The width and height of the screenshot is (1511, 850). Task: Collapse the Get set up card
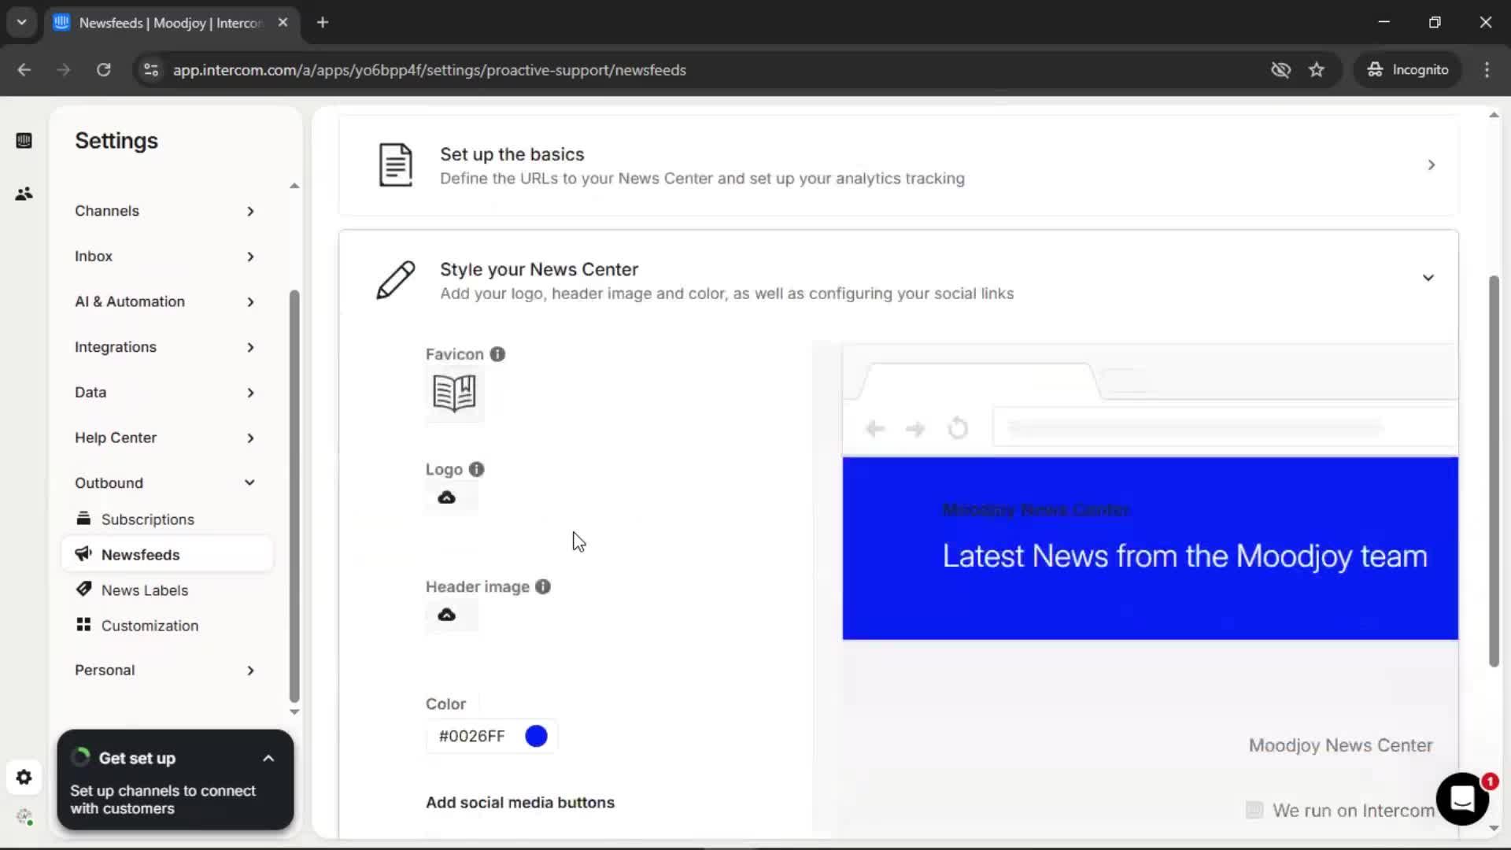pos(268,759)
